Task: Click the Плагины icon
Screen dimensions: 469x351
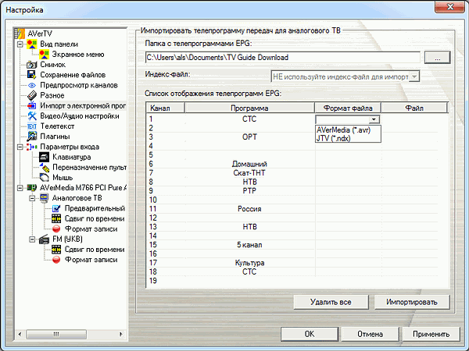Action: (x=32, y=136)
